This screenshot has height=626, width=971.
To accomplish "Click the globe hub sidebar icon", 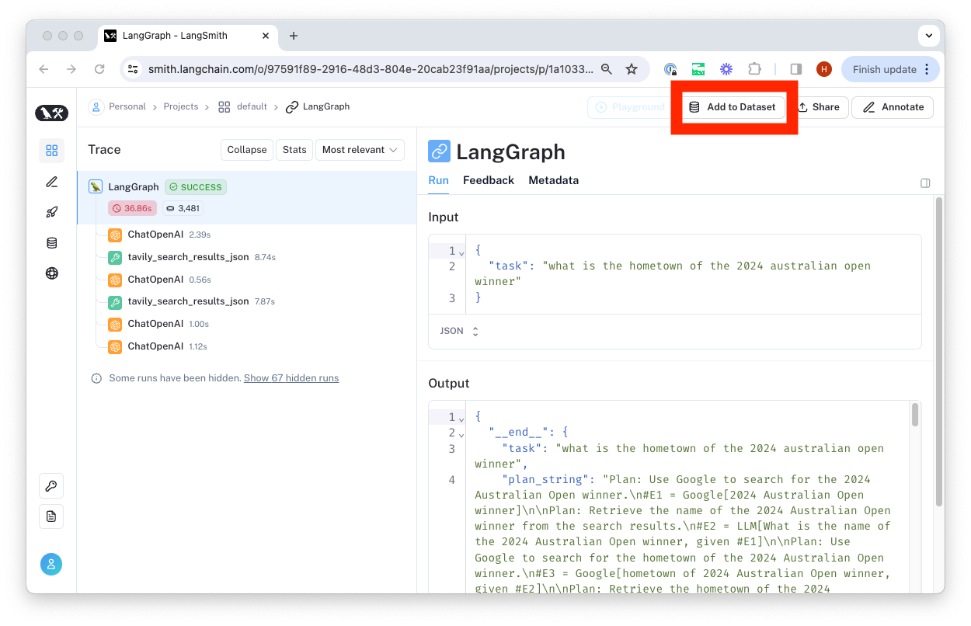I will [52, 273].
